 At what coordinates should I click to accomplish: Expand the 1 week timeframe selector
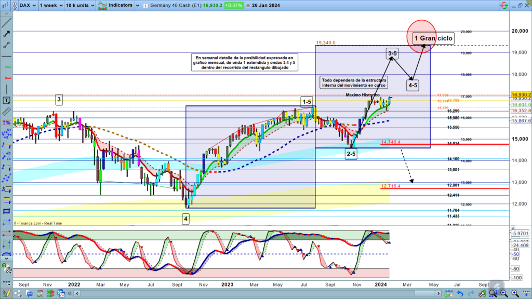coord(50,5)
